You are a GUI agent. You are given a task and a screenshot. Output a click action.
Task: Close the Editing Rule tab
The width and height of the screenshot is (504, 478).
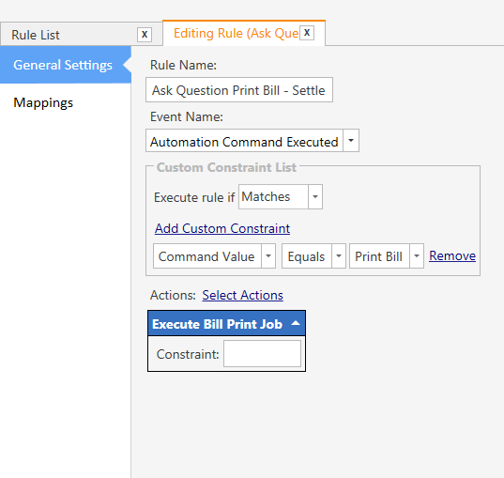(x=307, y=33)
